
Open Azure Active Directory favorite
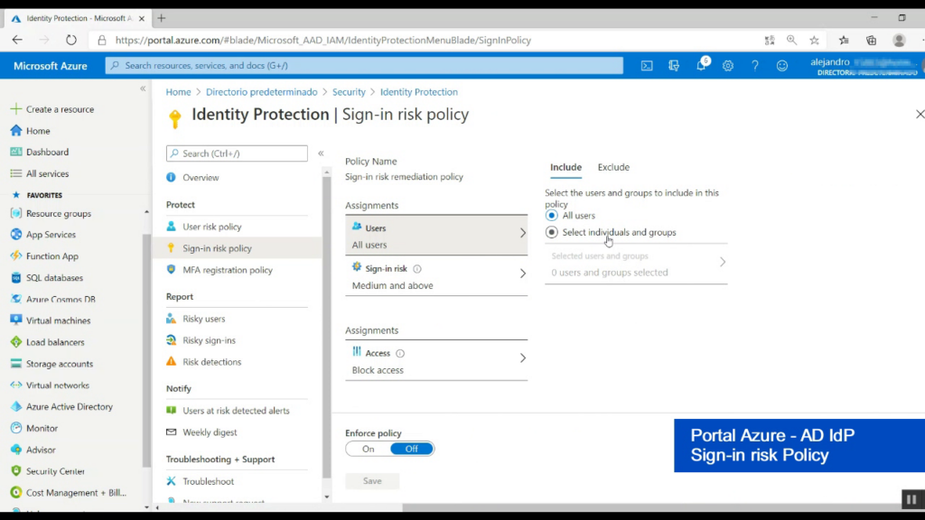tap(61, 407)
